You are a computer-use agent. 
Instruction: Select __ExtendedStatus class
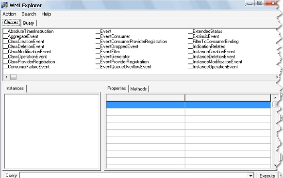[x=205, y=31]
